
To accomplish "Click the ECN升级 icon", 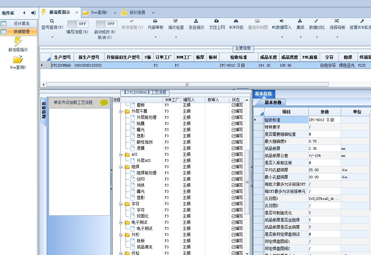I will click(x=236, y=21).
